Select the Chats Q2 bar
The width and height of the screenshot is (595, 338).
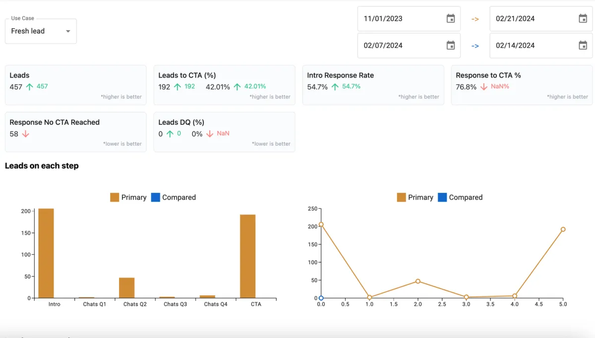tap(126, 287)
